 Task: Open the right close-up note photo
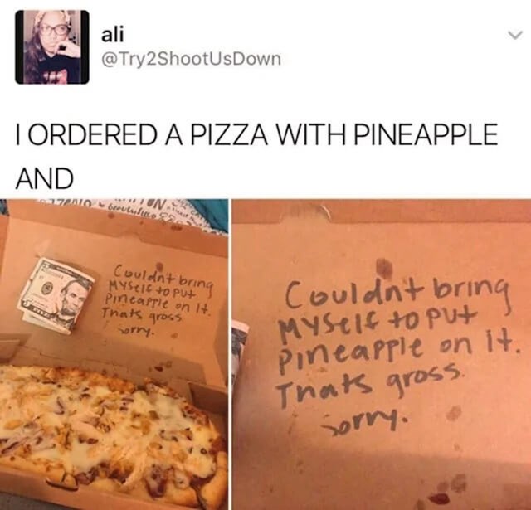pos(382,354)
